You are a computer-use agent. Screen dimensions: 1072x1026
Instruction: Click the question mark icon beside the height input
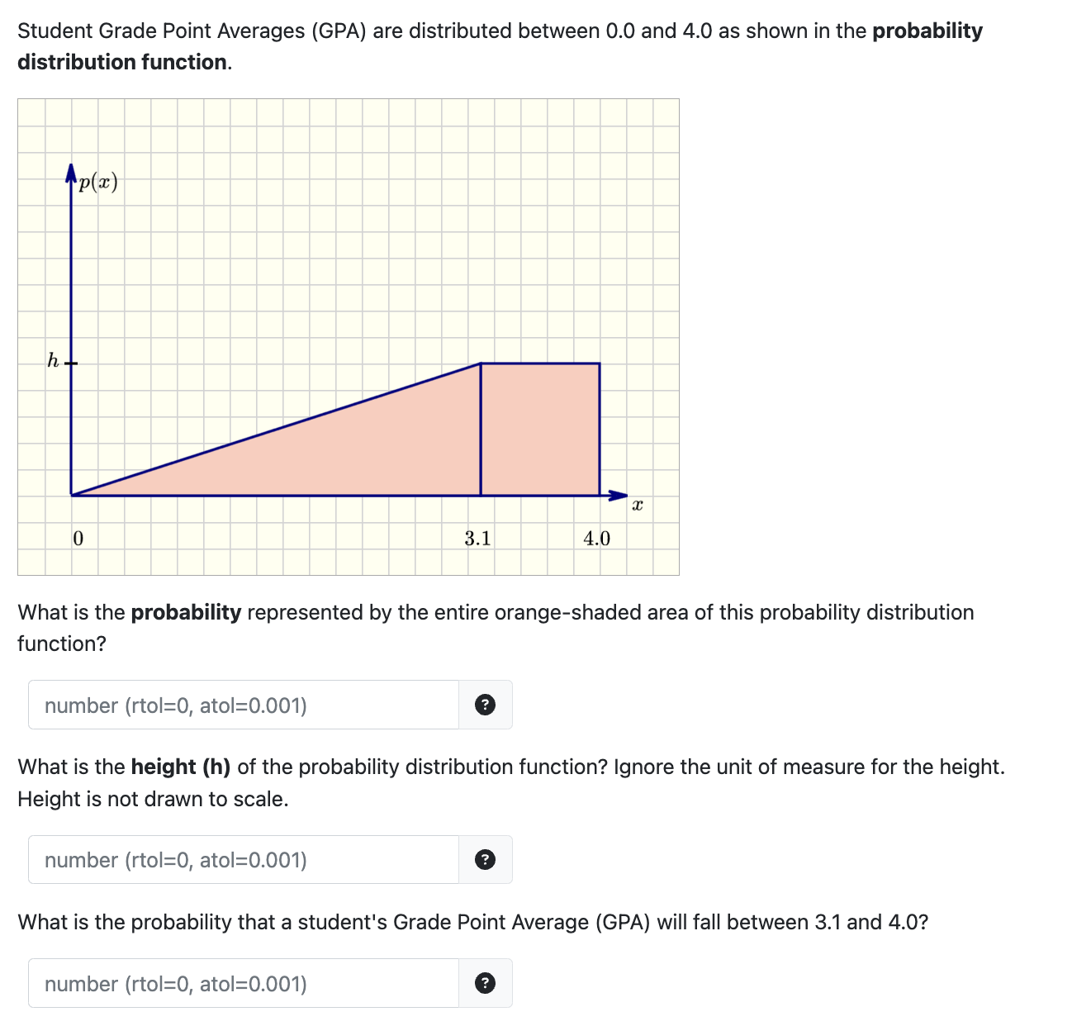(486, 859)
